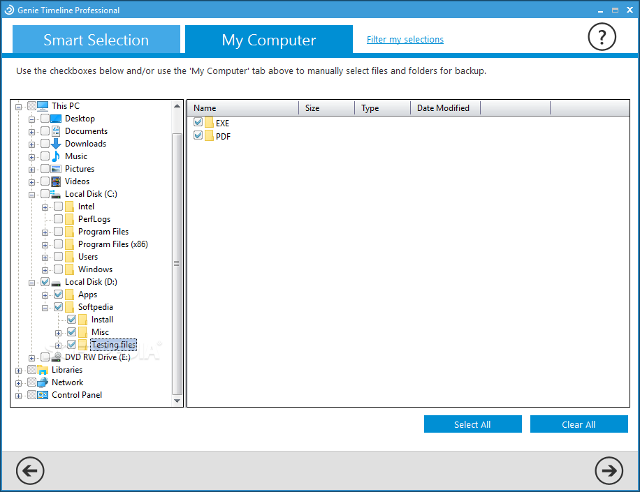Sort by the Name column header

point(243,108)
